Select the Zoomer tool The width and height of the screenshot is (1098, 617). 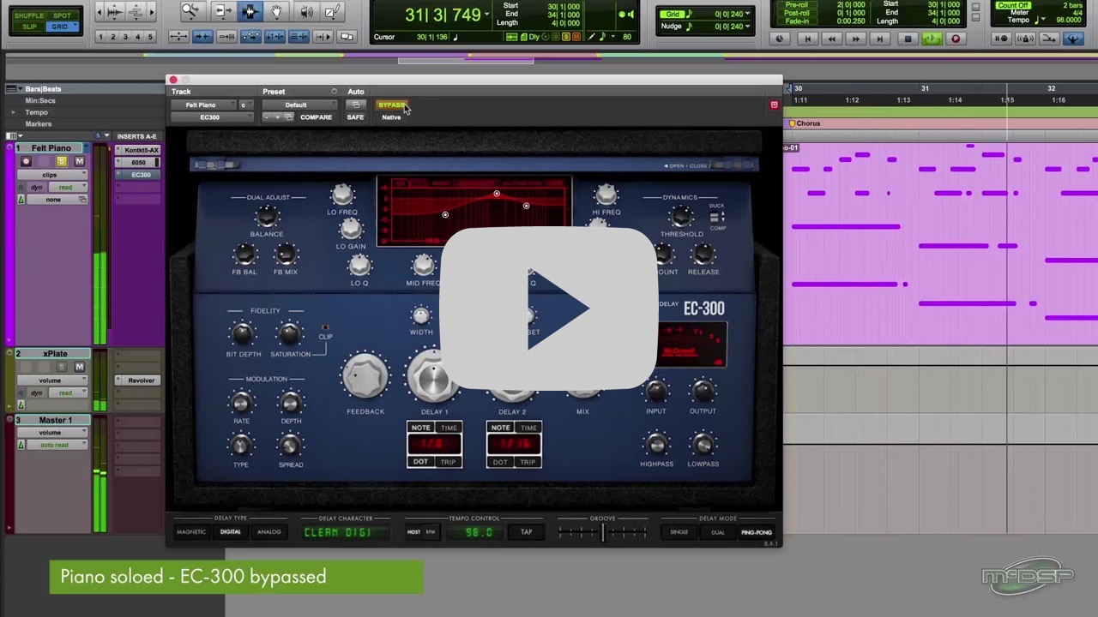pyautogui.click(x=190, y=12)
